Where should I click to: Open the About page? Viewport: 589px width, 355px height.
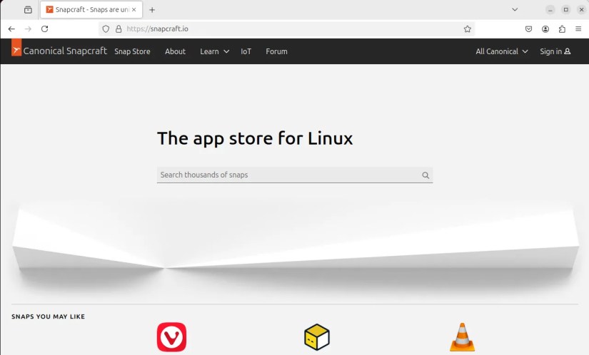tap(175, 51)
